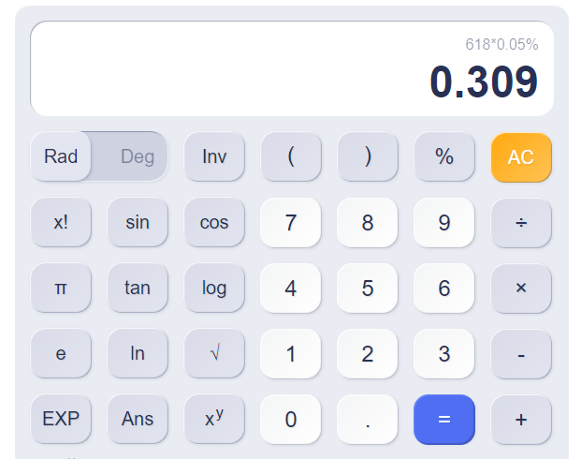Screen dimensions: 581x459
Task: Switch angle mode to Rad
Action: tap(61, 156)
